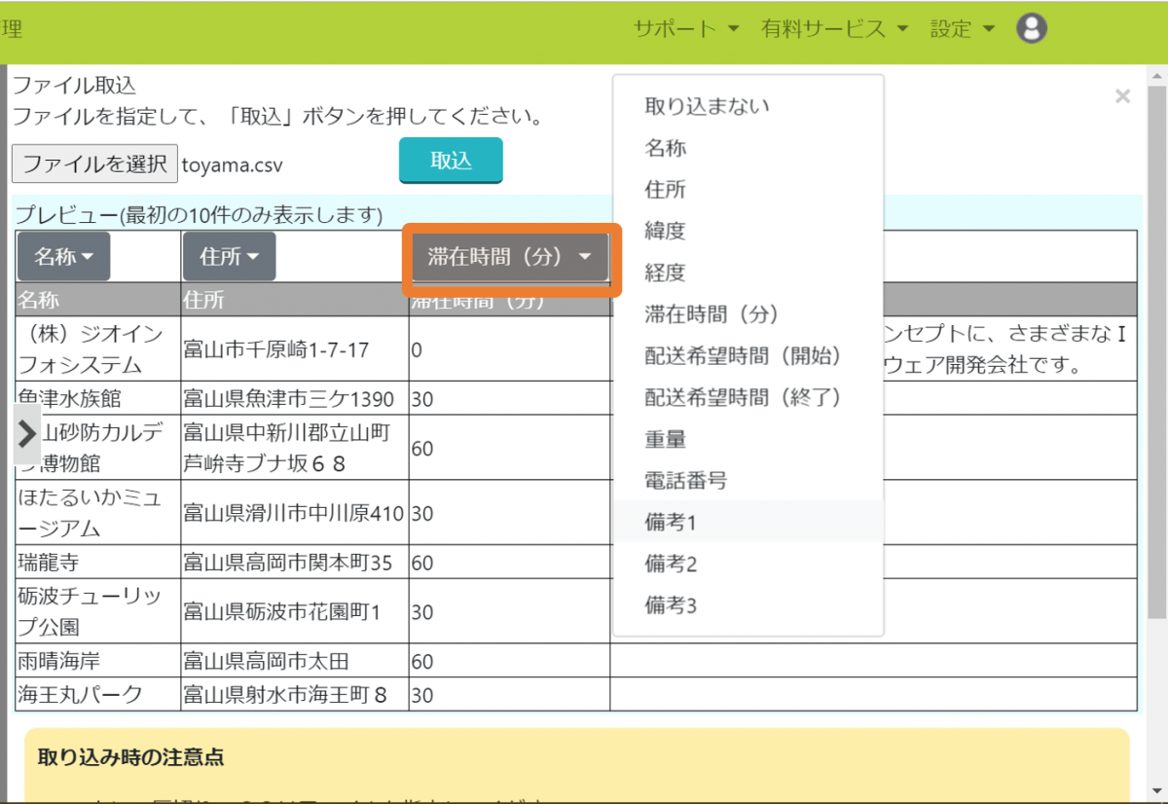The image size is (1168, 804).
Task: Select 取り込まない from the dropdown list
Action: [x=707, y=106]
